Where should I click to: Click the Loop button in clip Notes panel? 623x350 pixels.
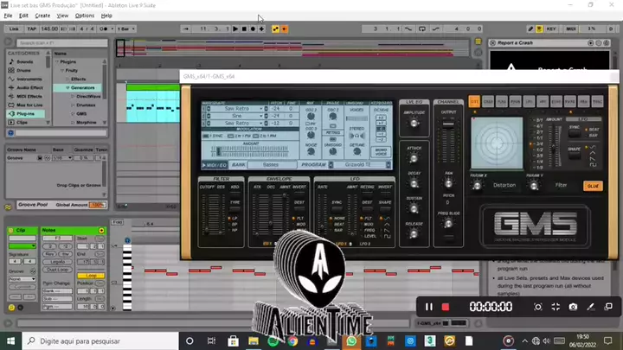tap(91, 276)
